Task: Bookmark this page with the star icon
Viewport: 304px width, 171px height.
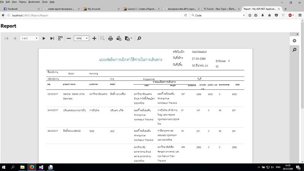Action: click(x=250, y=15)
